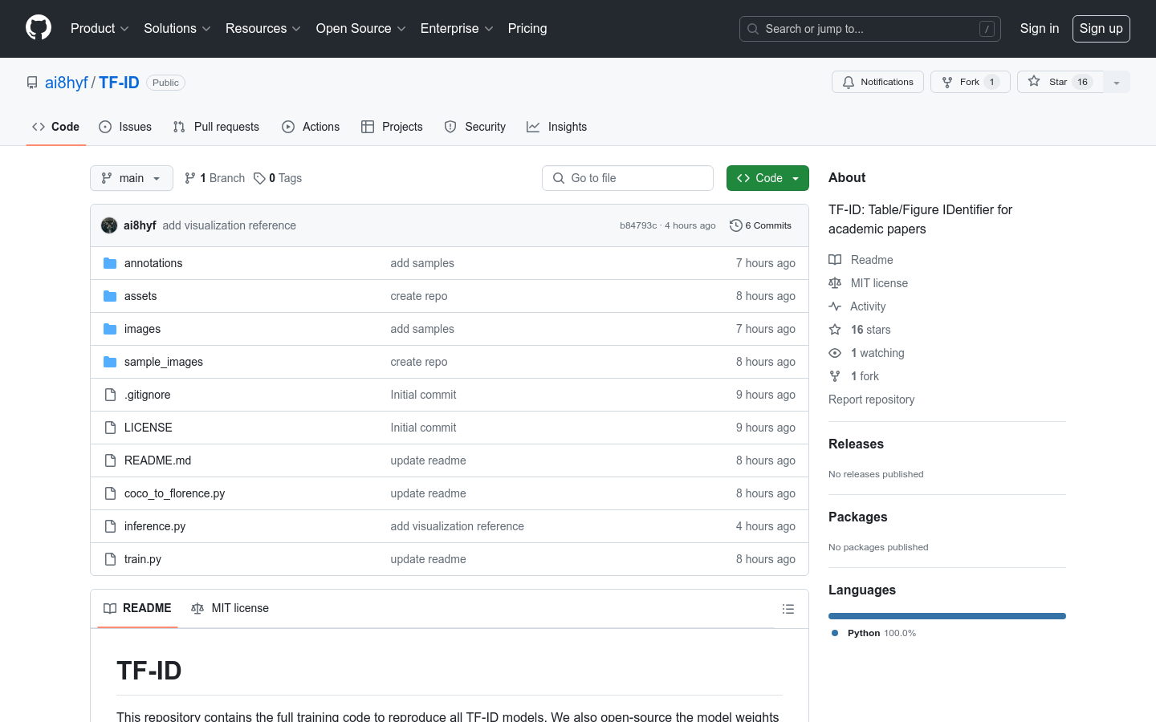Click the train.py file icon

pos(110,559)
